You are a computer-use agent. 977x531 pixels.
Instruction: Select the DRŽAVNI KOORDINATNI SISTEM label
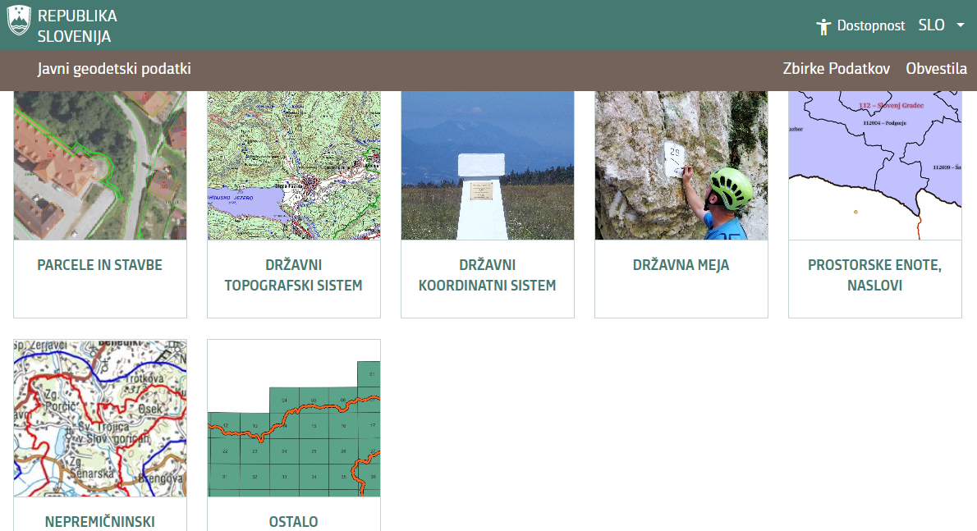pos(488,276)
